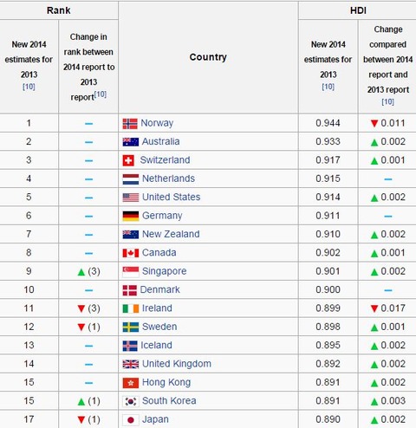This screenshot has width=416, height=428.
Task: Open the United States country link
Action: 171,197
